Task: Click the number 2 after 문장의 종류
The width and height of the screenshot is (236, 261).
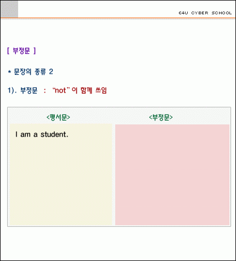Action: 51,72
